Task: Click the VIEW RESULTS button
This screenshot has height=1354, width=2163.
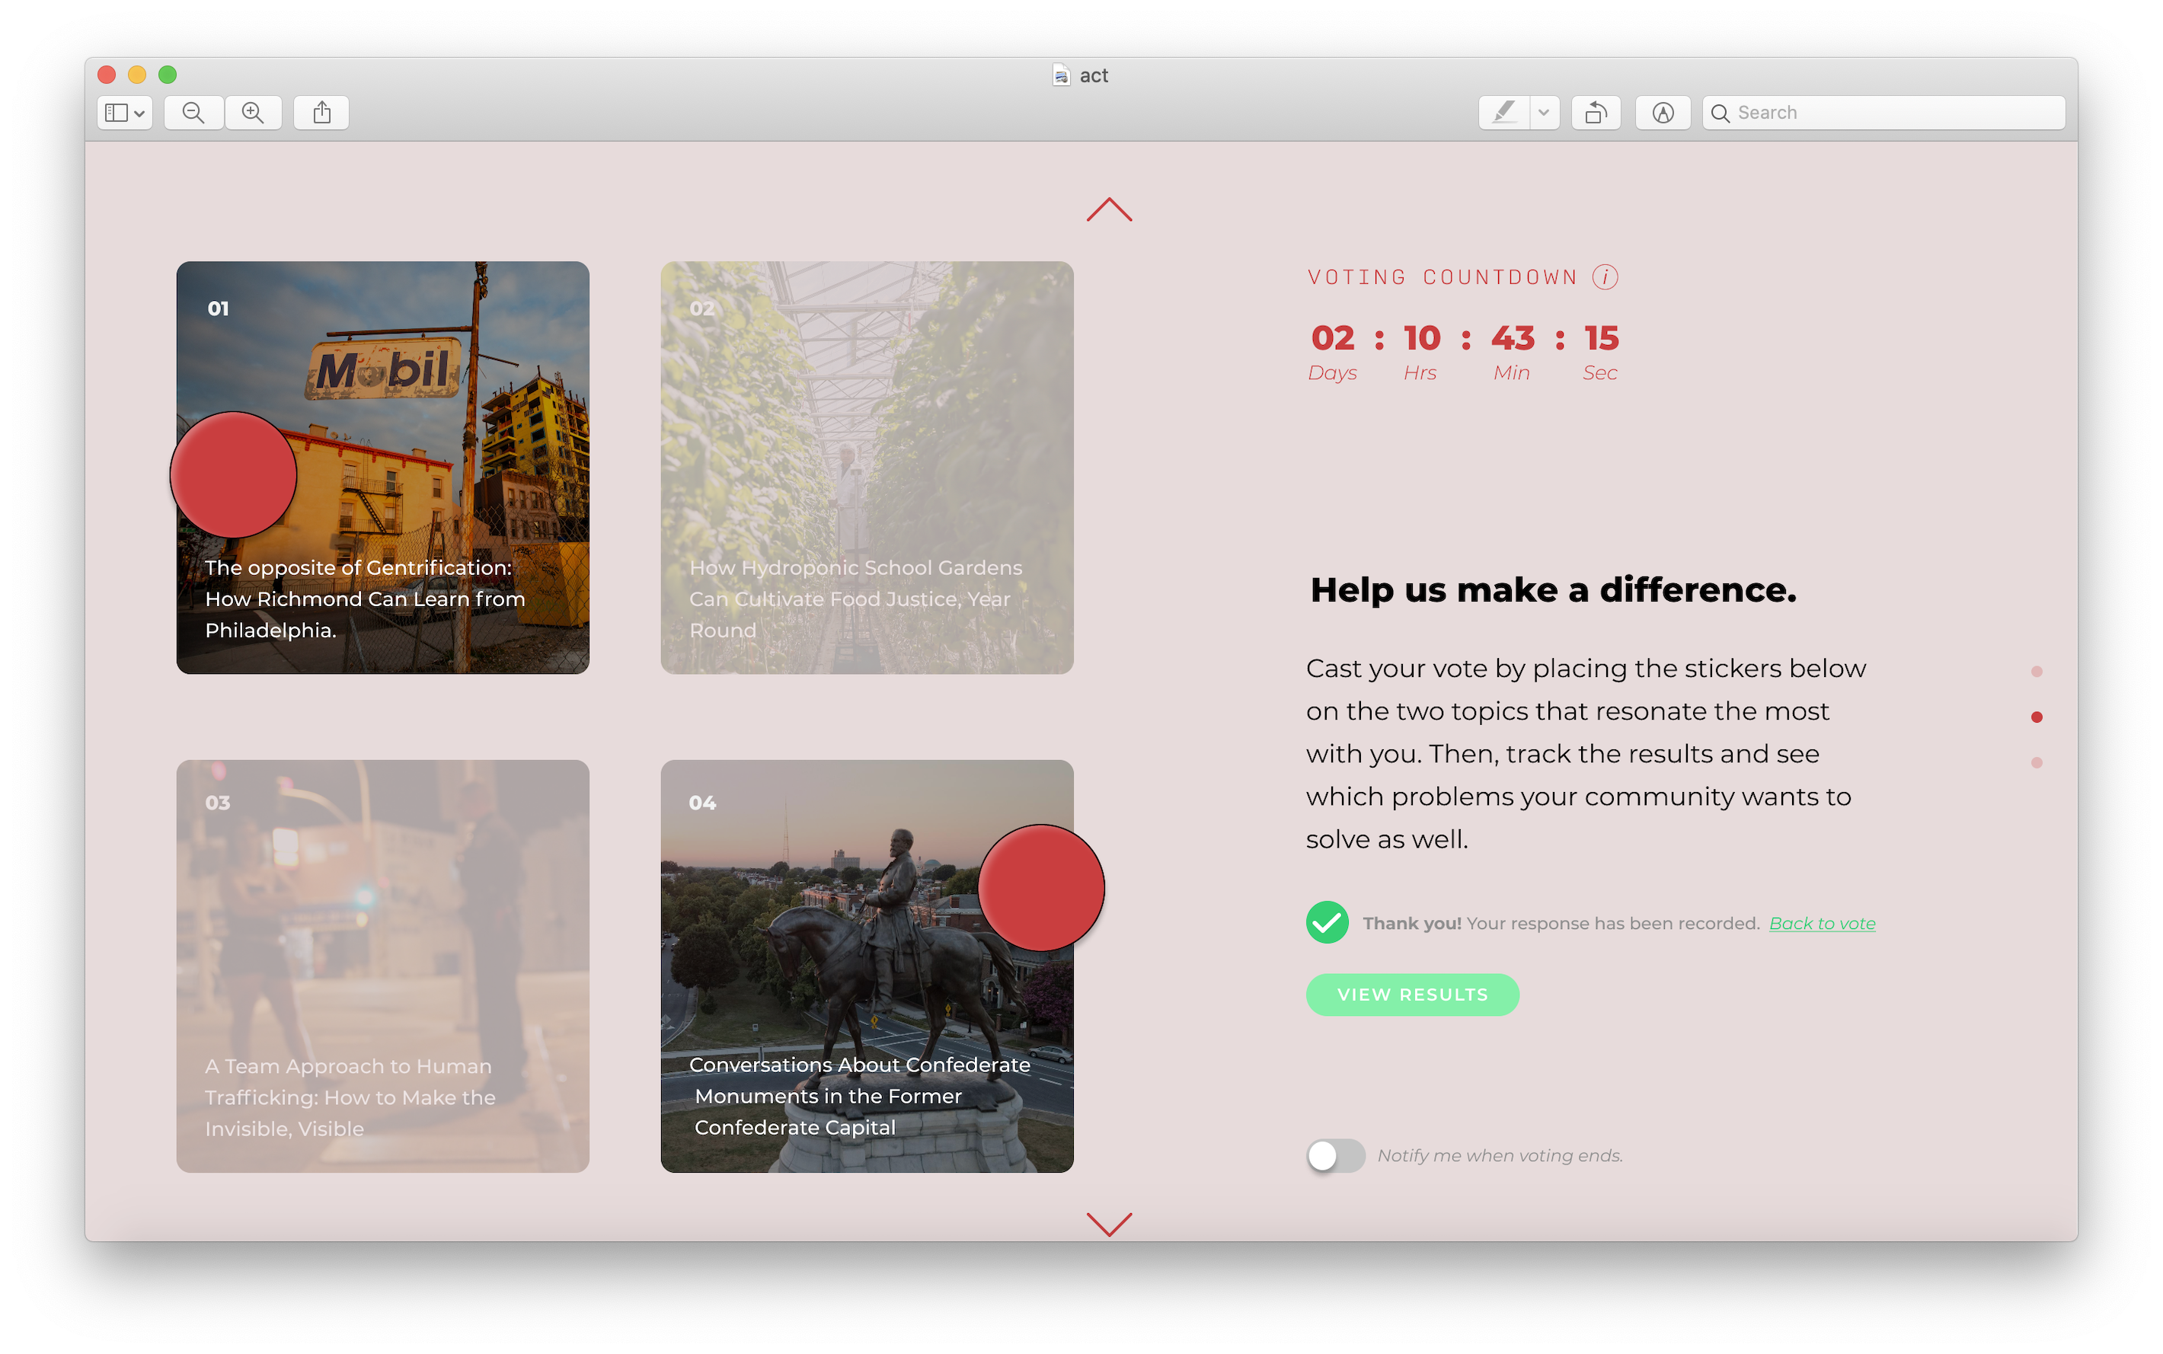Action: (x=1413, y=995)
